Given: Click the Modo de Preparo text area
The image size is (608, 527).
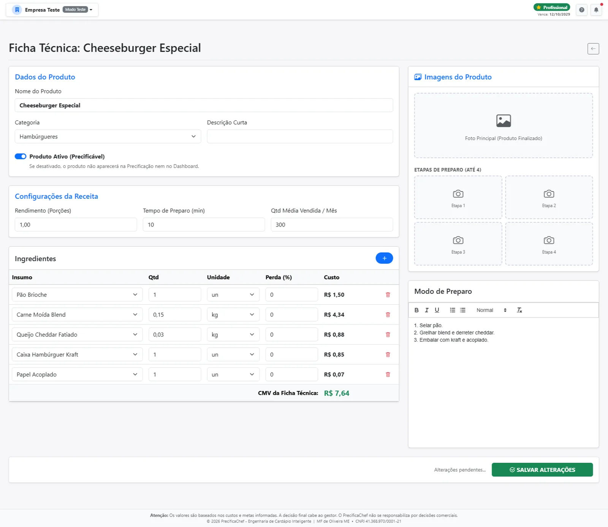Looking at the screenshot, I should pyautogui.click(x=503, y=382).
